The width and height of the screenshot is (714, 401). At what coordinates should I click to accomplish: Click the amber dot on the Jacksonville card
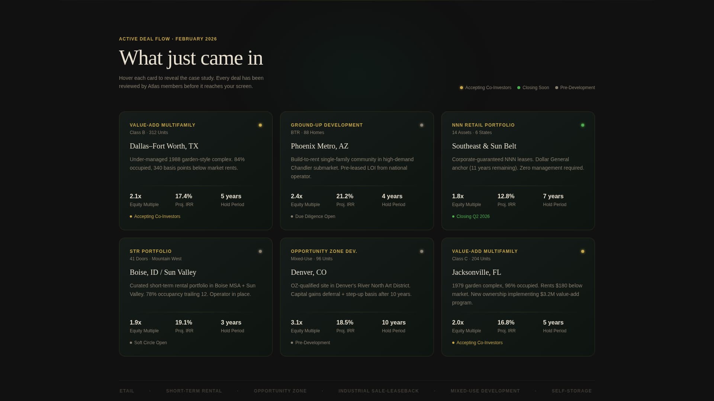[x=582, y=251]
